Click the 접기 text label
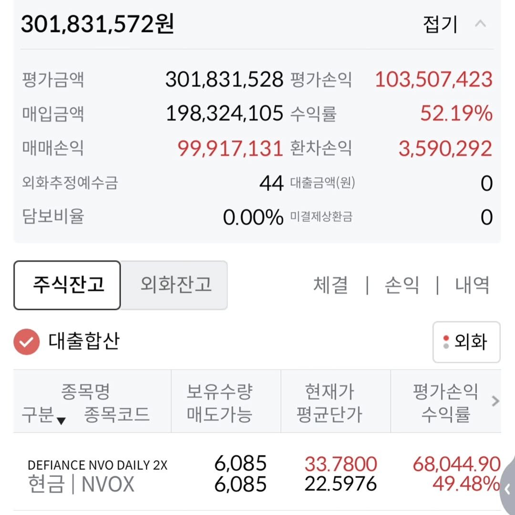 [440, 24]
